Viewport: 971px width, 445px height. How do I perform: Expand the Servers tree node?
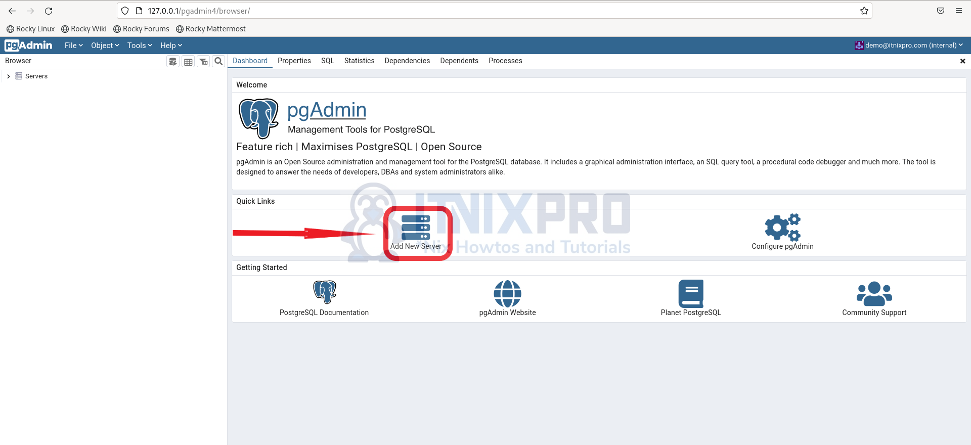pyautogui.click(x=9, y=76)
